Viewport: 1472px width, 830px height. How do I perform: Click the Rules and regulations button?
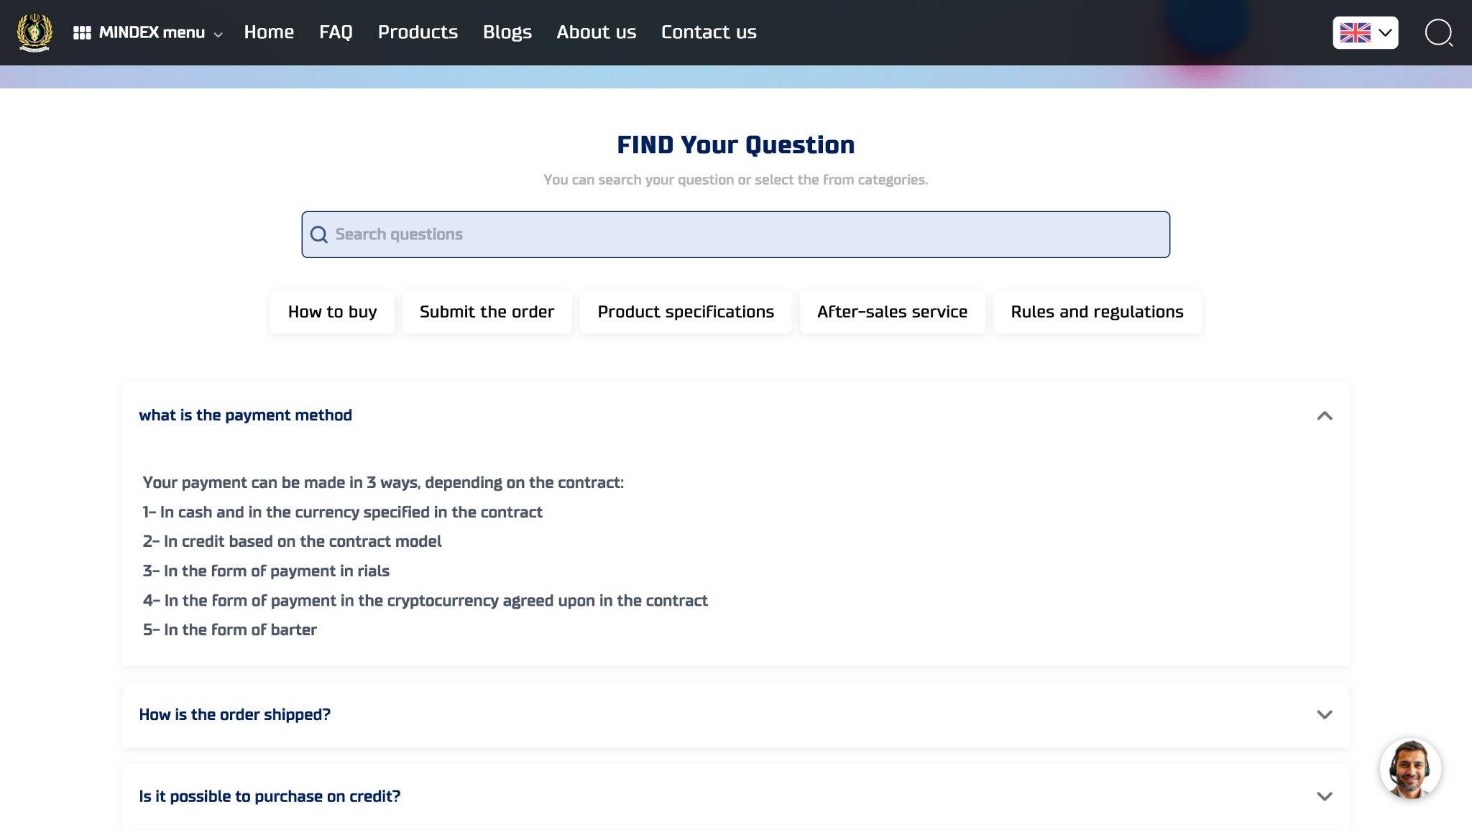tap(1096, 312)
